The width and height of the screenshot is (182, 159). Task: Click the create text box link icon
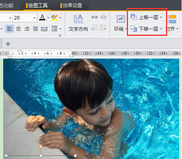pos(94,17)
